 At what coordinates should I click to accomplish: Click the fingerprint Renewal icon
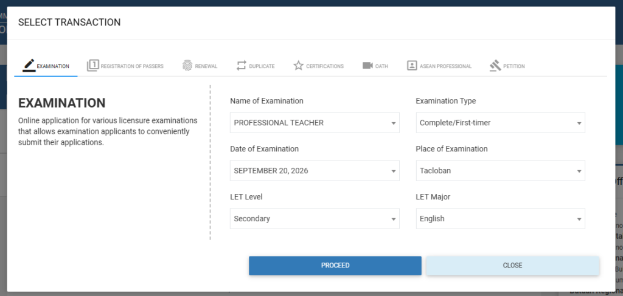pos(187,66)
